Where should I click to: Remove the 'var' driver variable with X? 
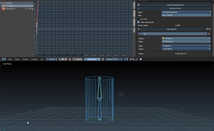209,34
